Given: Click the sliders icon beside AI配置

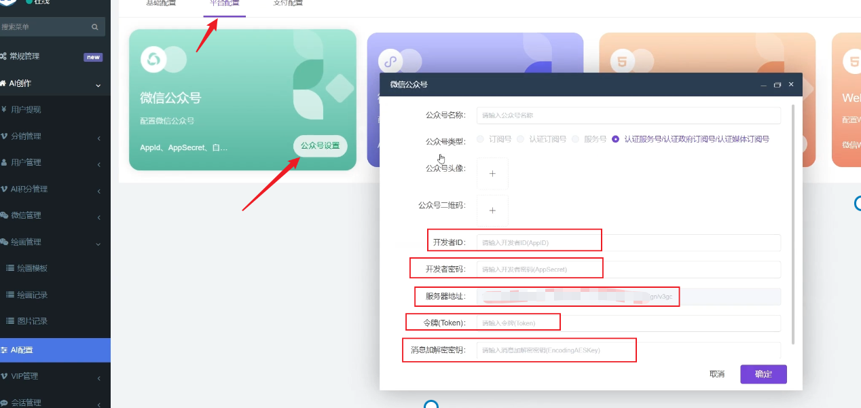Looking at the screenshot, I should [4, 350].
